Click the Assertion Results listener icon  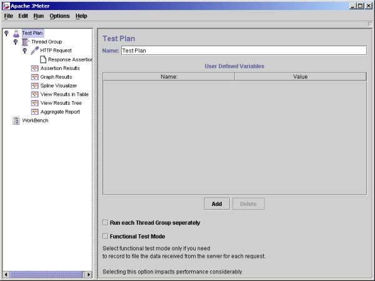34,68
